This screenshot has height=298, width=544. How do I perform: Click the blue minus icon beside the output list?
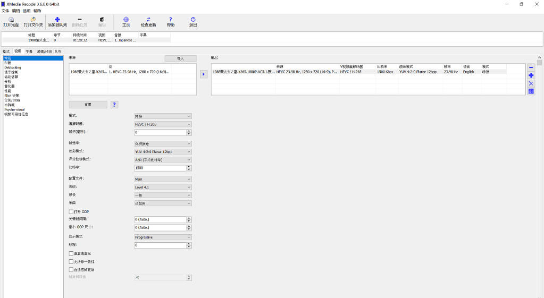pos(531,67)
